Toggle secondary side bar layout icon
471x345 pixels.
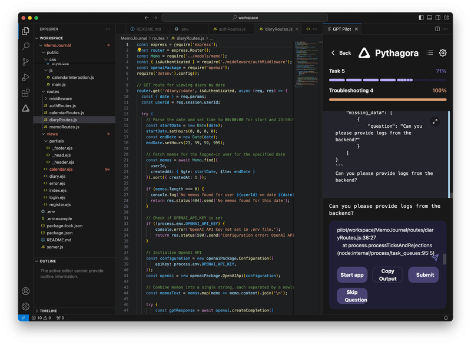click(438, 18)
